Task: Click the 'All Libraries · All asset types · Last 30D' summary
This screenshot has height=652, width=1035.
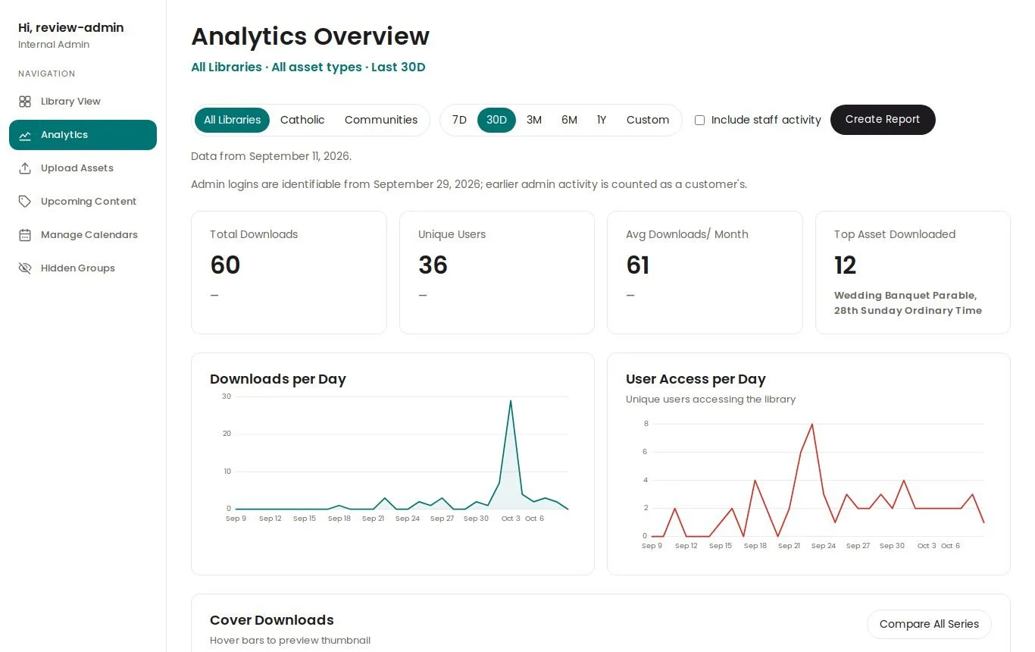Action: tap(308, 67)
